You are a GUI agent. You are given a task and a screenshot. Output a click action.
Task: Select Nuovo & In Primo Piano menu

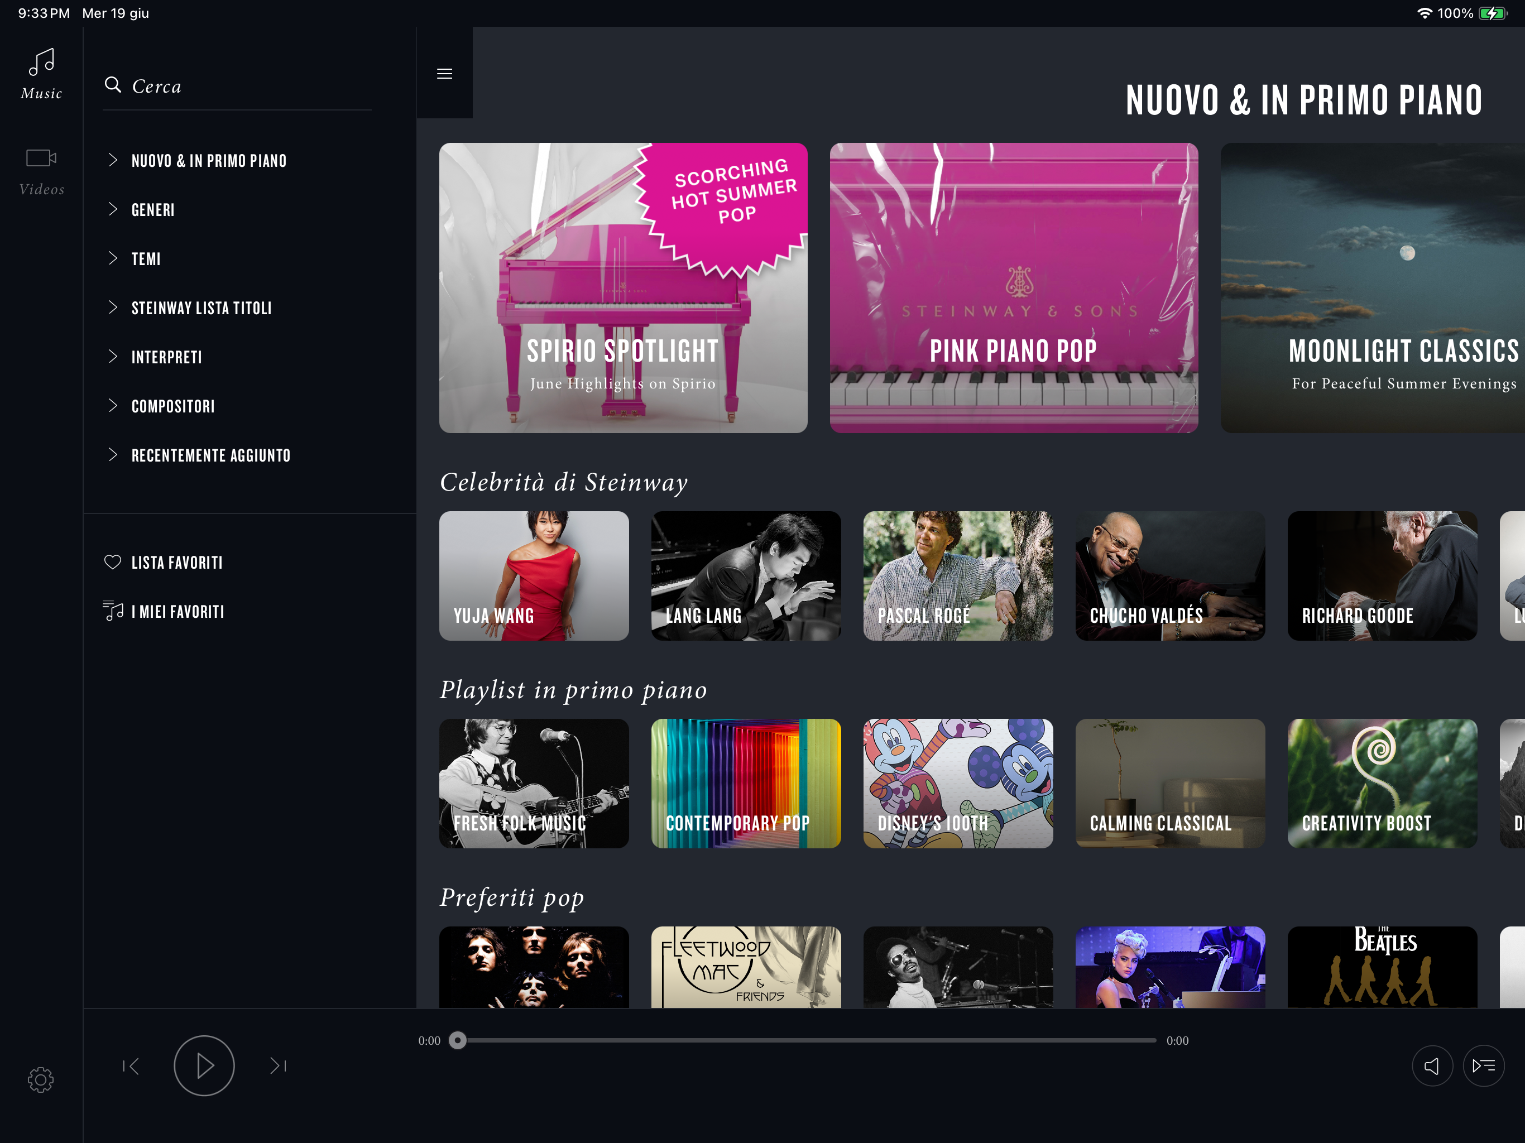[209, 161]
